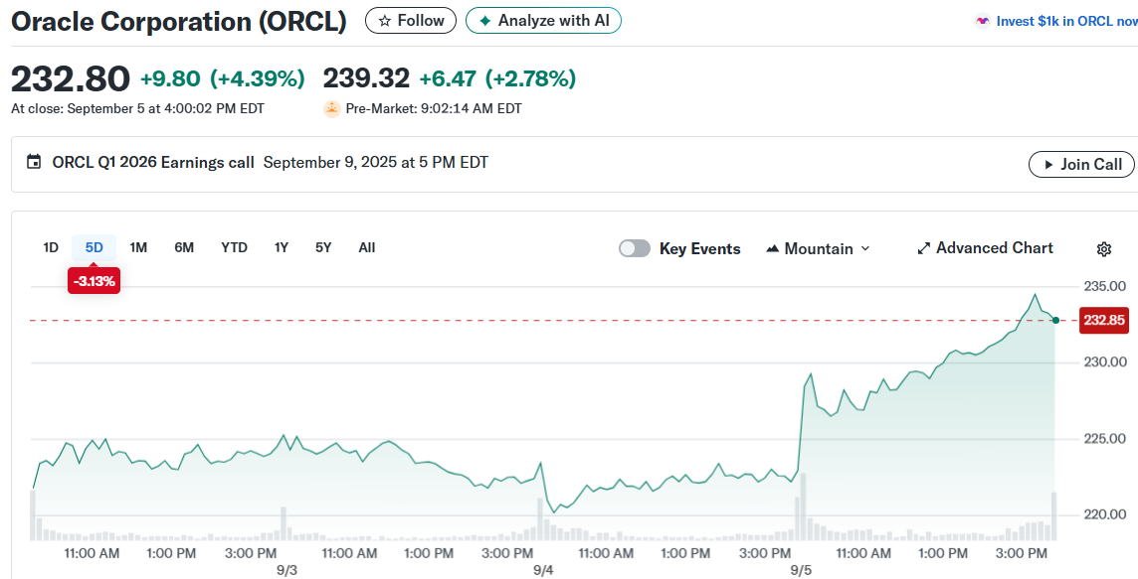
Task: Select the 5D range tab
Action: coord(94,248)
